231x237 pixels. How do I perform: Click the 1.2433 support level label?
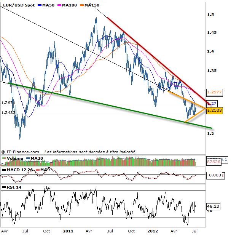[8, 112]
